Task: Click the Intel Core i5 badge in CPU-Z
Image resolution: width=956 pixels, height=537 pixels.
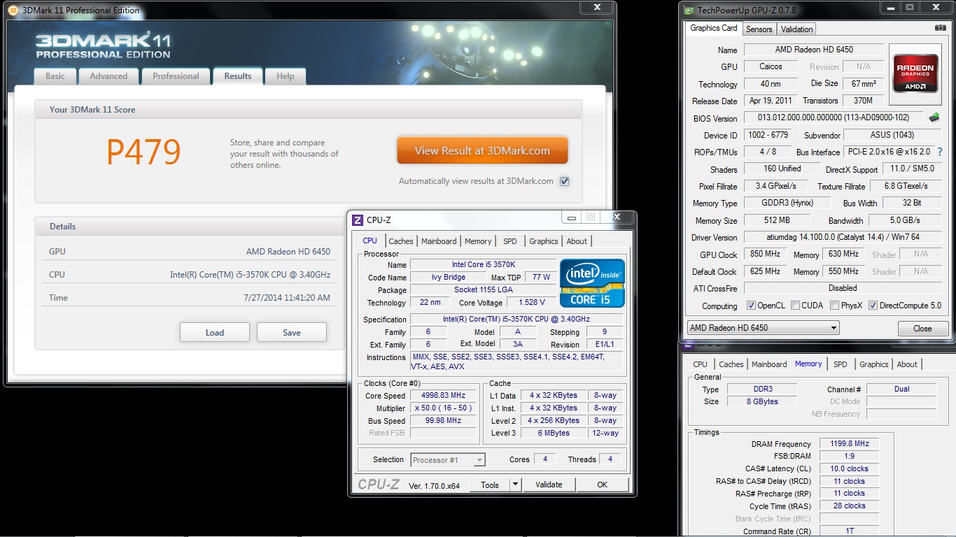Action: click(x=592, y=283)
